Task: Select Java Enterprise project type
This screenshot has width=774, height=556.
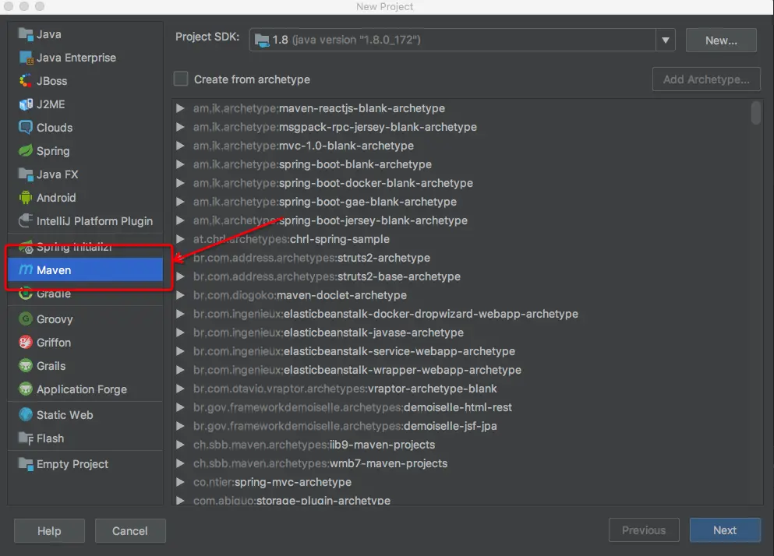Action: click(x=76, y=58)
